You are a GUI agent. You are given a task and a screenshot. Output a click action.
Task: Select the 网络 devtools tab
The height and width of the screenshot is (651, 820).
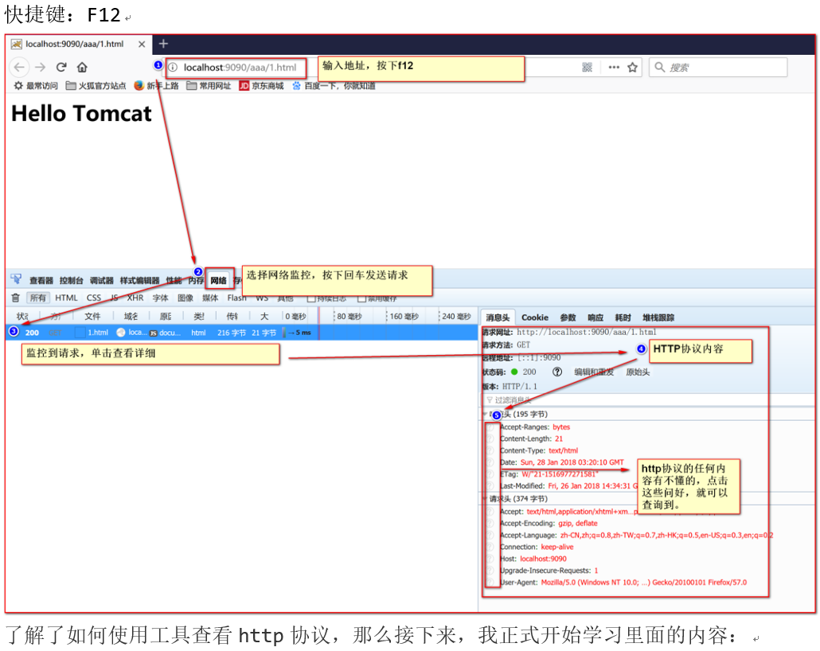coord(219,280)
